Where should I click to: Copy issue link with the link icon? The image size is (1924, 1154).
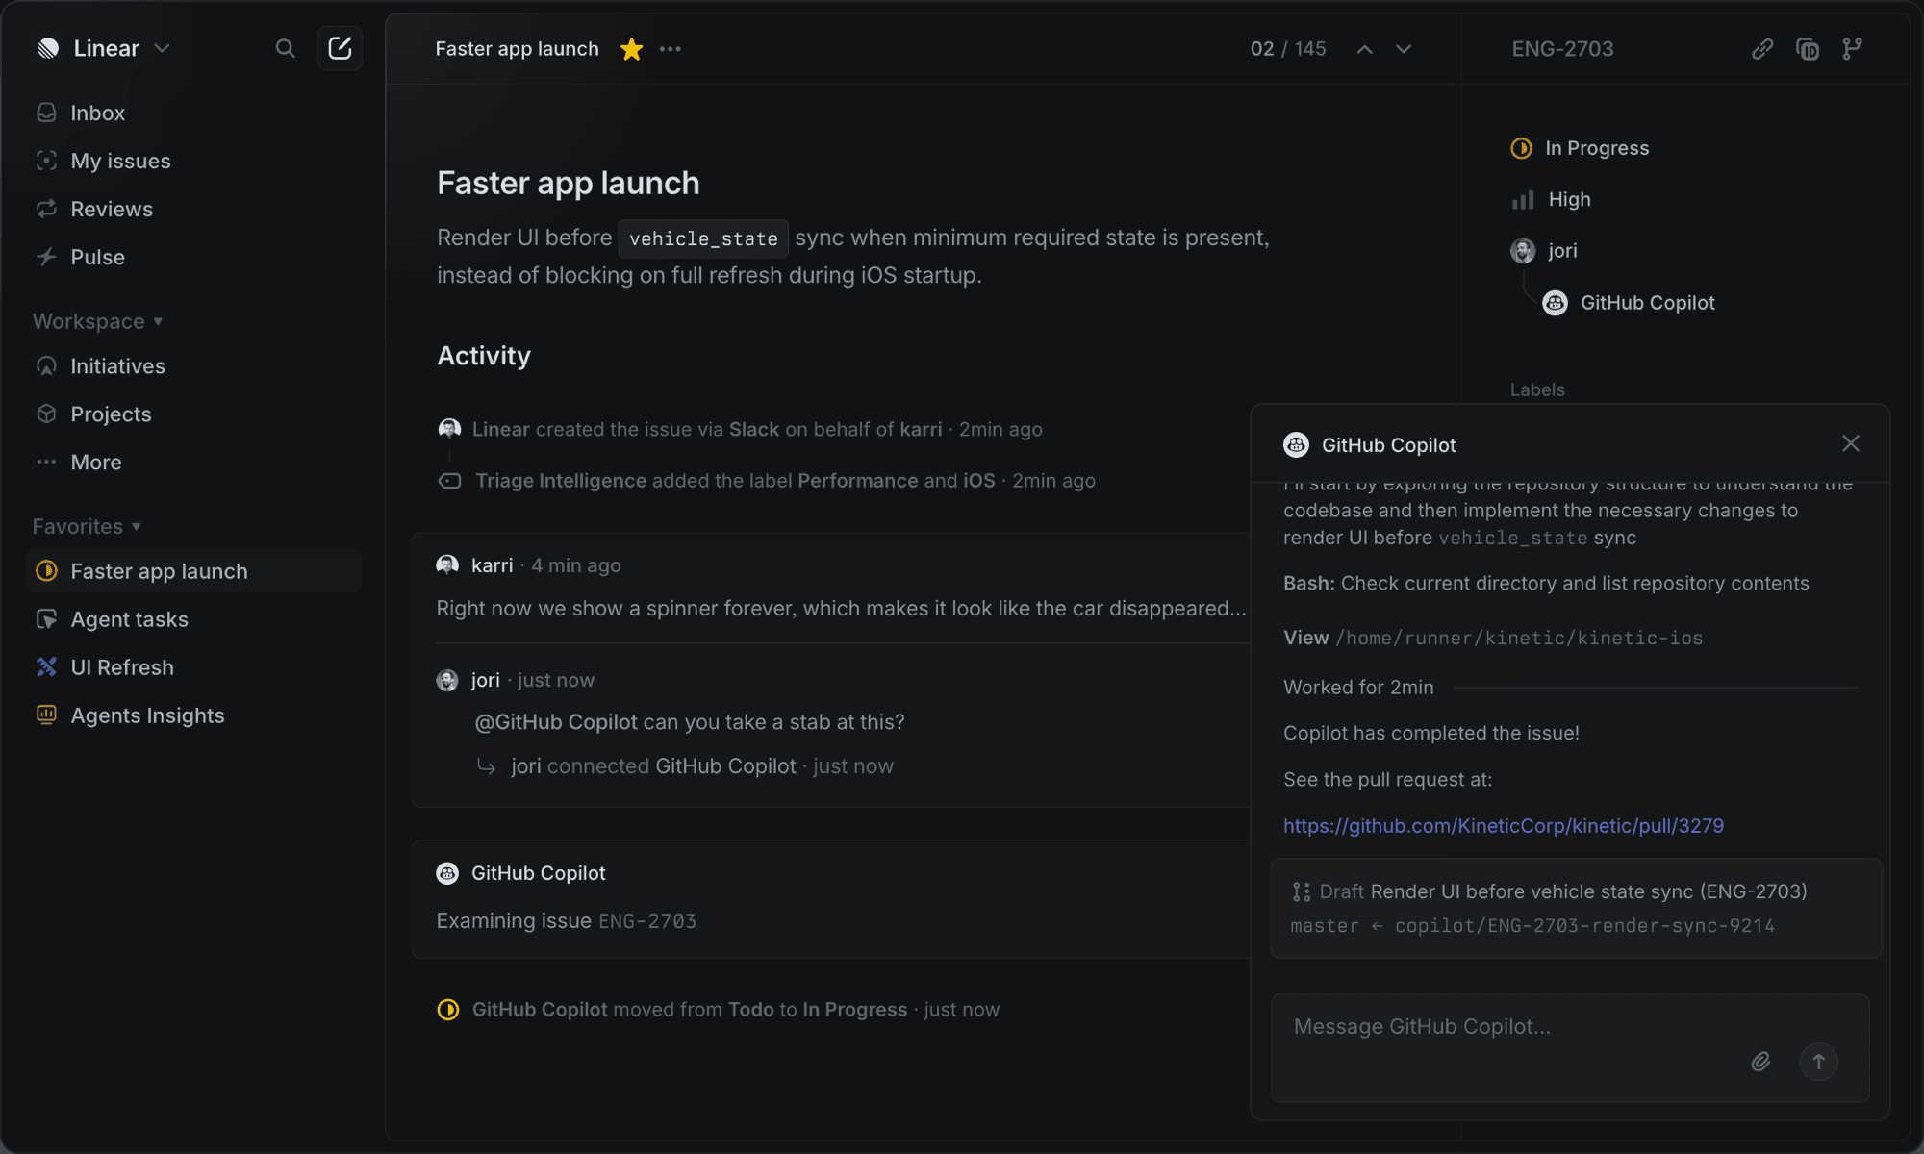tap(1762, 49)
